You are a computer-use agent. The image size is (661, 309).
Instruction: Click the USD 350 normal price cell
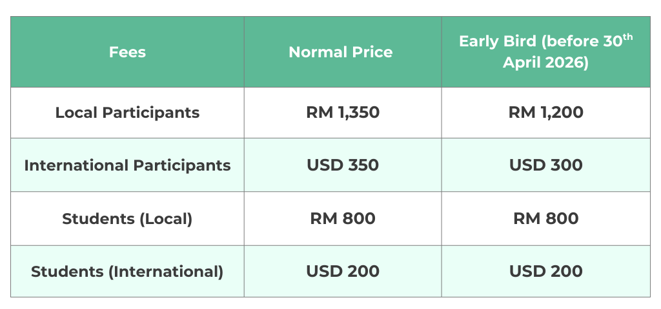(x=343, y=165)
